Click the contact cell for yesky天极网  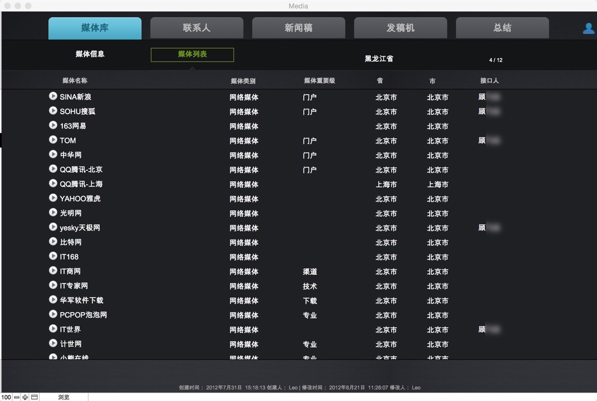tap(489, 228)
